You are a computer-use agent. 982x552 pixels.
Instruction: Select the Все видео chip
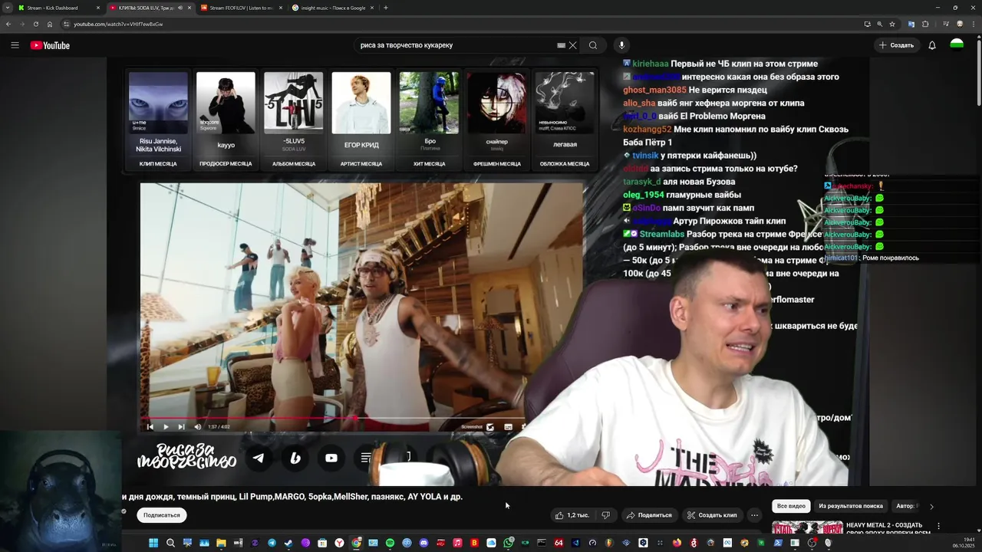791,506
